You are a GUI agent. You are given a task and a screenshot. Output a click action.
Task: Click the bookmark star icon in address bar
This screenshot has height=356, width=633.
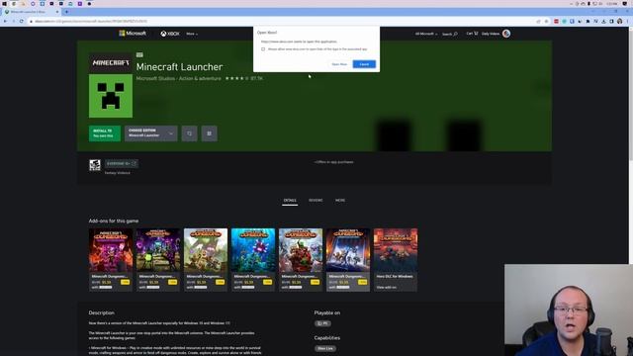[546, 21]
